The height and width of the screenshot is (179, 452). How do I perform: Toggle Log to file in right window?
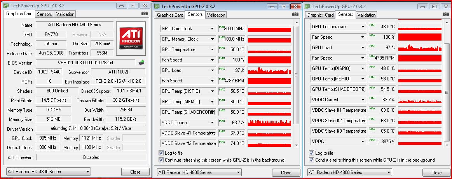(311, 153)
